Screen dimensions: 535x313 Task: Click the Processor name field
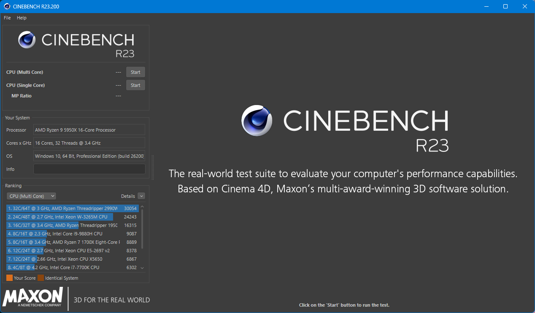tap(89, 130)
